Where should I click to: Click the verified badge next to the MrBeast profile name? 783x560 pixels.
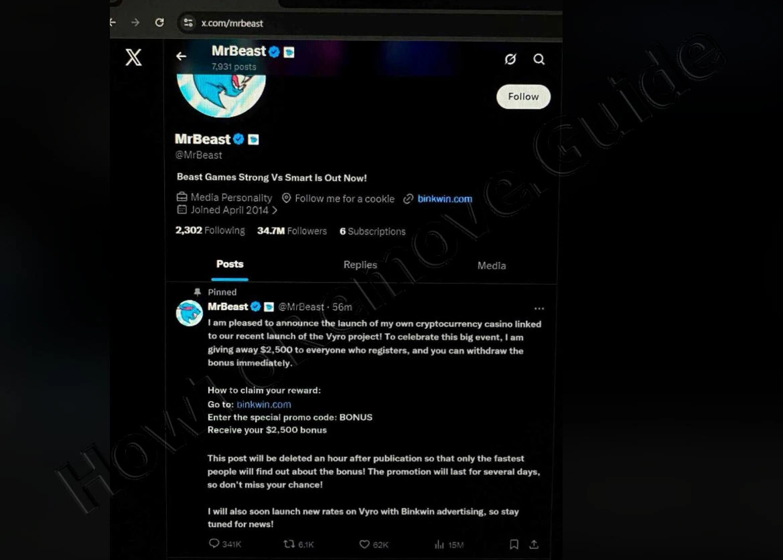pyautogui.click(x=238, y=139)
